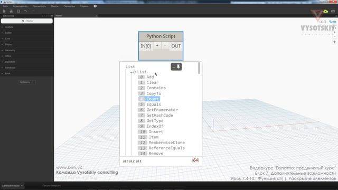
Task: Select the GetHashCode item in list
Action: coord(159,115)
